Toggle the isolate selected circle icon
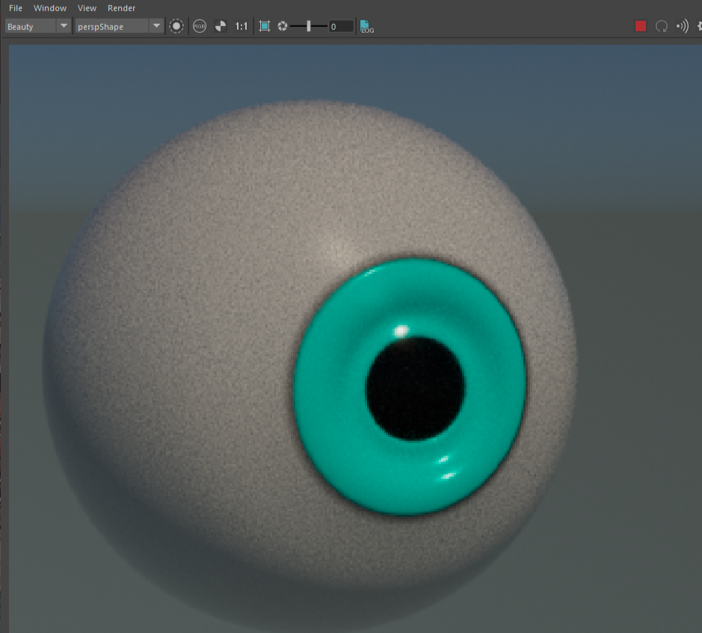702x633 pixels. pos(176,26)
